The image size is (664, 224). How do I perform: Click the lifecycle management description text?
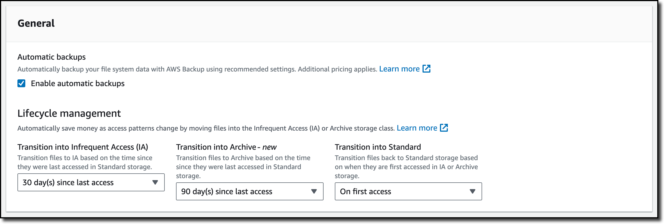coord(206,128)
